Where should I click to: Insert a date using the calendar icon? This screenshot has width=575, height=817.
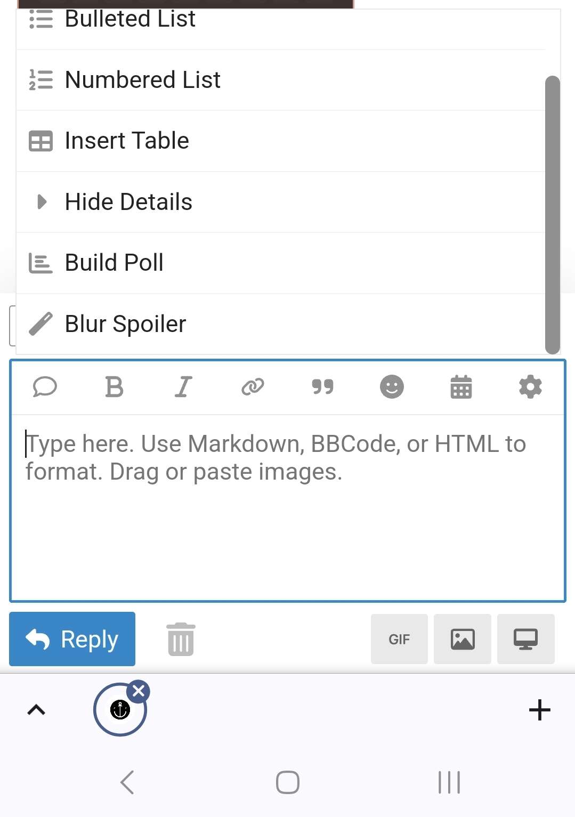(461, 387)
